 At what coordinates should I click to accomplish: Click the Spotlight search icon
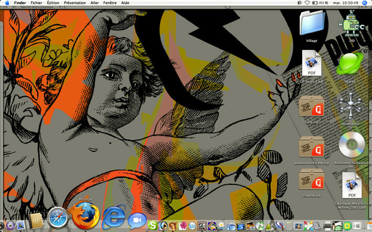click(365, 3)
